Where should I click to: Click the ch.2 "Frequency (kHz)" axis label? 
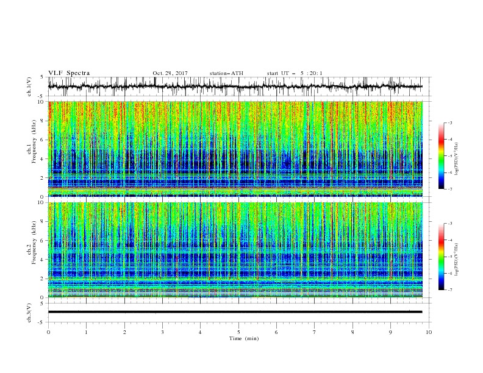point(34,243)
